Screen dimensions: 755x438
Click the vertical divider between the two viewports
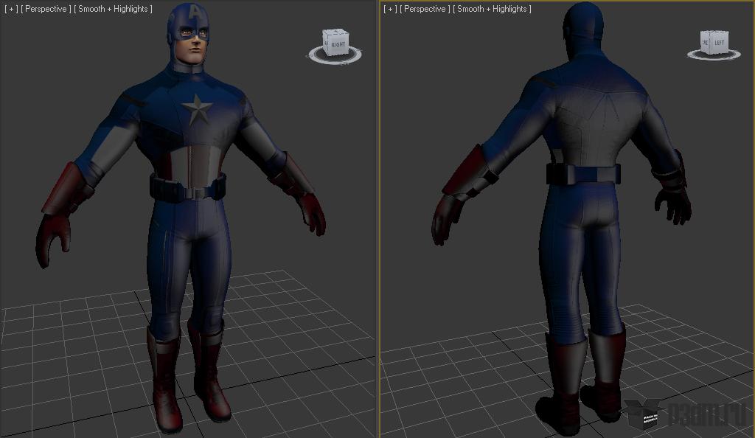point(378,219)
